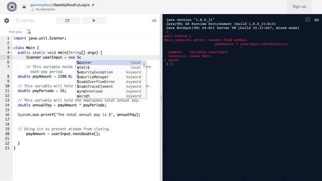Image resolution: width=322 pixels, height=181 pixels.
Task: Click the No description text
Action: pyautogui.click(x=45, y=10)
